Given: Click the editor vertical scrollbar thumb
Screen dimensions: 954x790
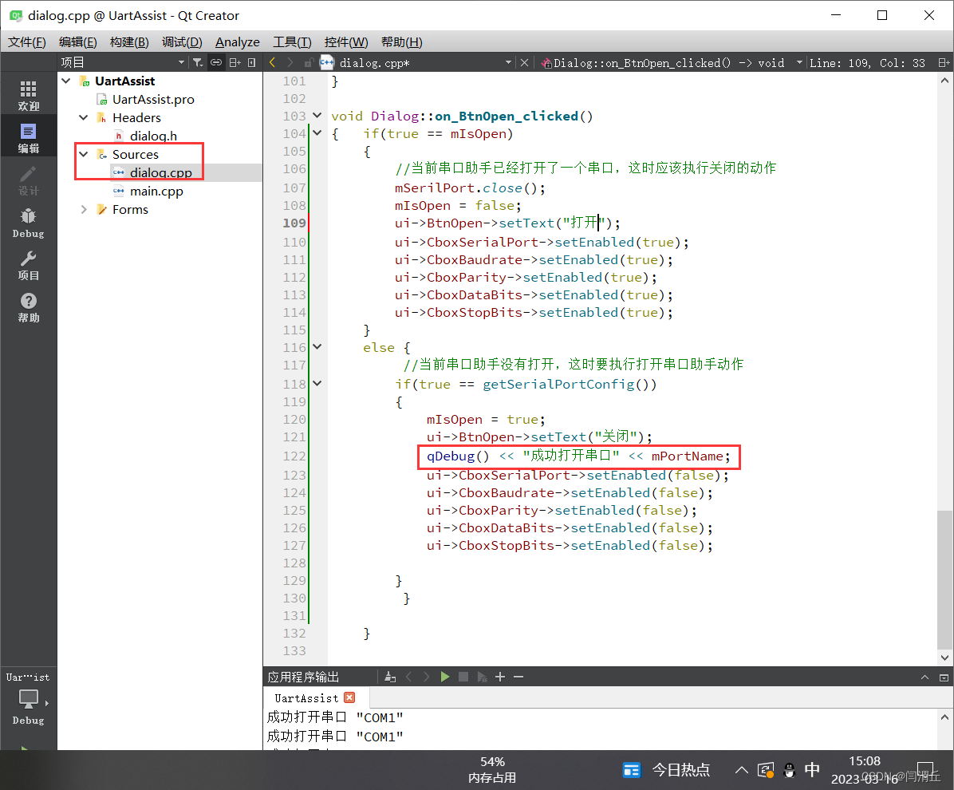Looking at the screenshot, I should [944, 581].
